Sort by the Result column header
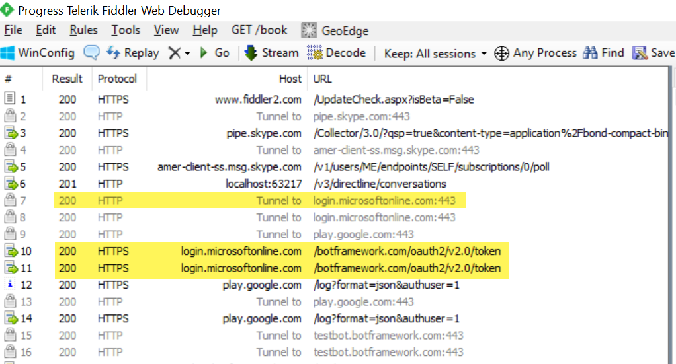This screenshot has height=364, width=676. [67, 79]
